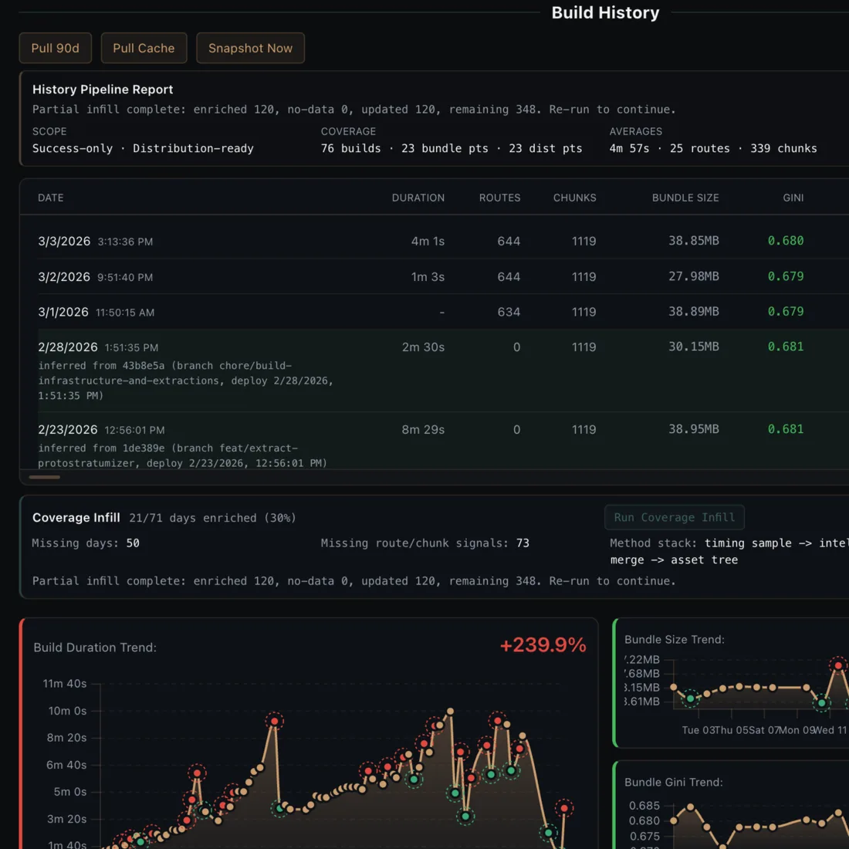
Task: Click the GINI column header
Action: [x=793, y=198]
